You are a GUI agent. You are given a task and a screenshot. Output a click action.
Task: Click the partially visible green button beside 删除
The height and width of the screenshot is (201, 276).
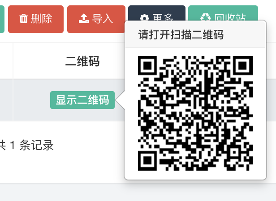click(2, 19)
